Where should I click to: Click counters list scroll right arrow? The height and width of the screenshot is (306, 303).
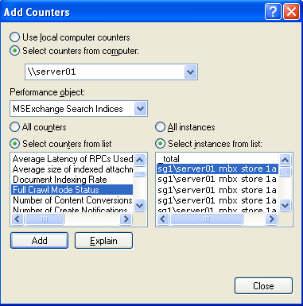coord(126,219)
